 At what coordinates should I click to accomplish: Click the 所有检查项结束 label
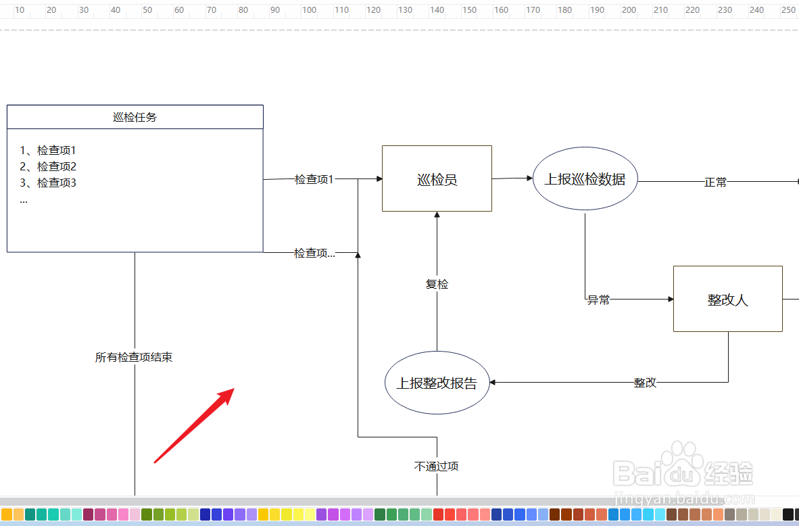(x=134, y=357)
